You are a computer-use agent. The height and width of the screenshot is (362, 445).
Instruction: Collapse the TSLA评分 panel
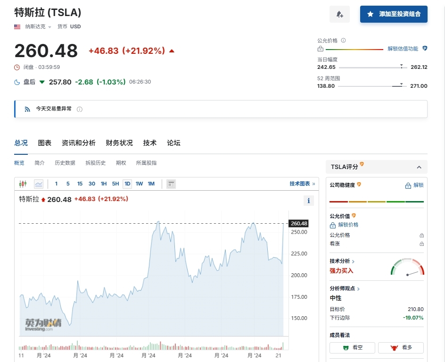click(419, 167)
